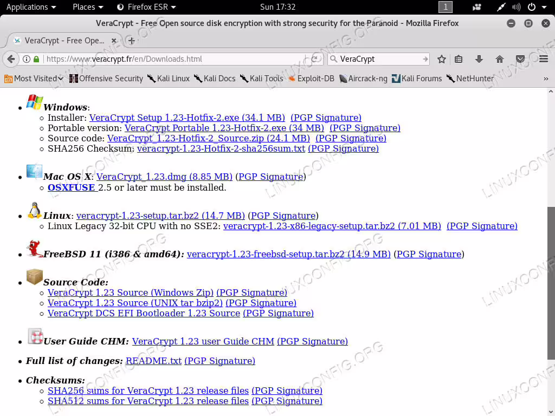Click workspace indicator 1

[x=446, y=7]
